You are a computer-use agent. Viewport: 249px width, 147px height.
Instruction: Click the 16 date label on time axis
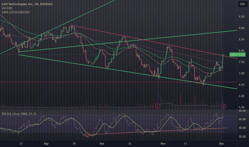coord(130,144)
